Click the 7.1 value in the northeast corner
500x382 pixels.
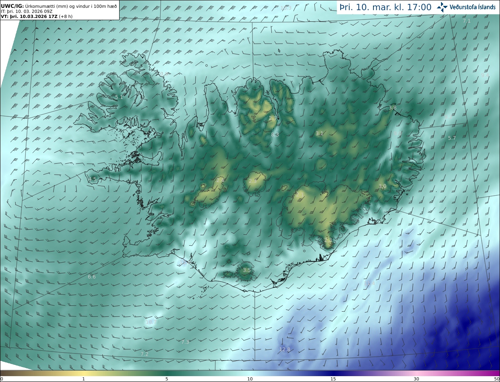click(x=467, y=21)
